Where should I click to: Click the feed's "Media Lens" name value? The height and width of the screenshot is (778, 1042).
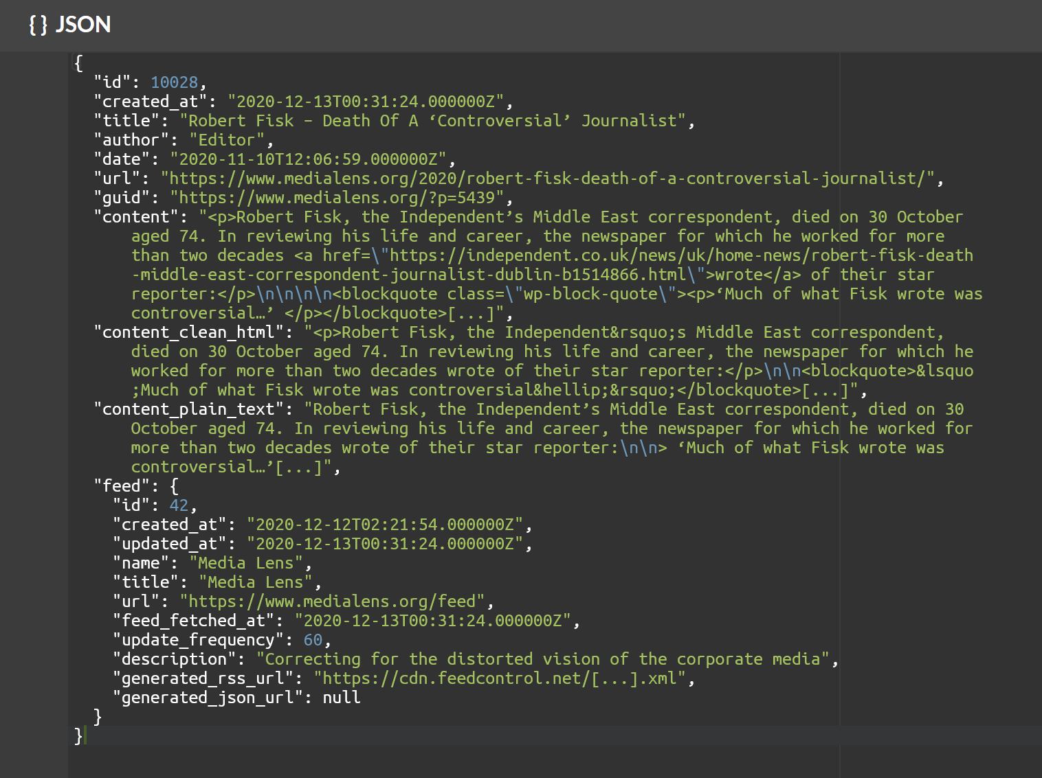tap(247, 562)
